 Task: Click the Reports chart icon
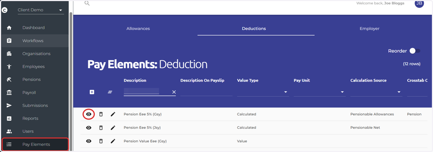(9, 118)
